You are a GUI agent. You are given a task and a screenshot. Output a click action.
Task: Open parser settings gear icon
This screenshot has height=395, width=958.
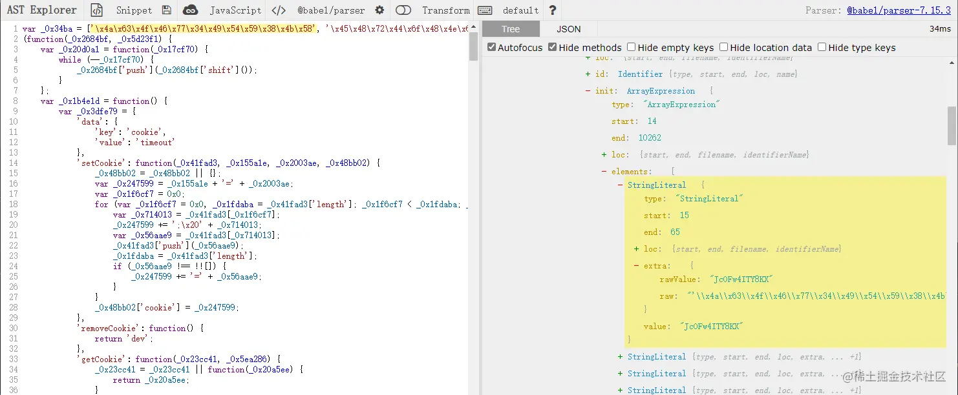tap(379, 10)
